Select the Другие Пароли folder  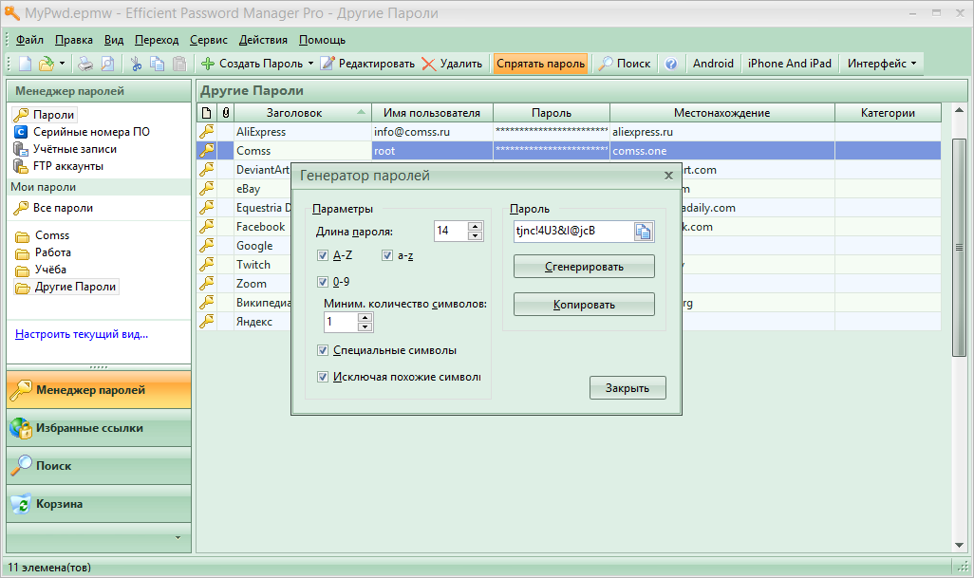(x=66, y=287)
